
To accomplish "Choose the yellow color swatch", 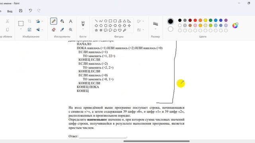I will pos(206,20).
